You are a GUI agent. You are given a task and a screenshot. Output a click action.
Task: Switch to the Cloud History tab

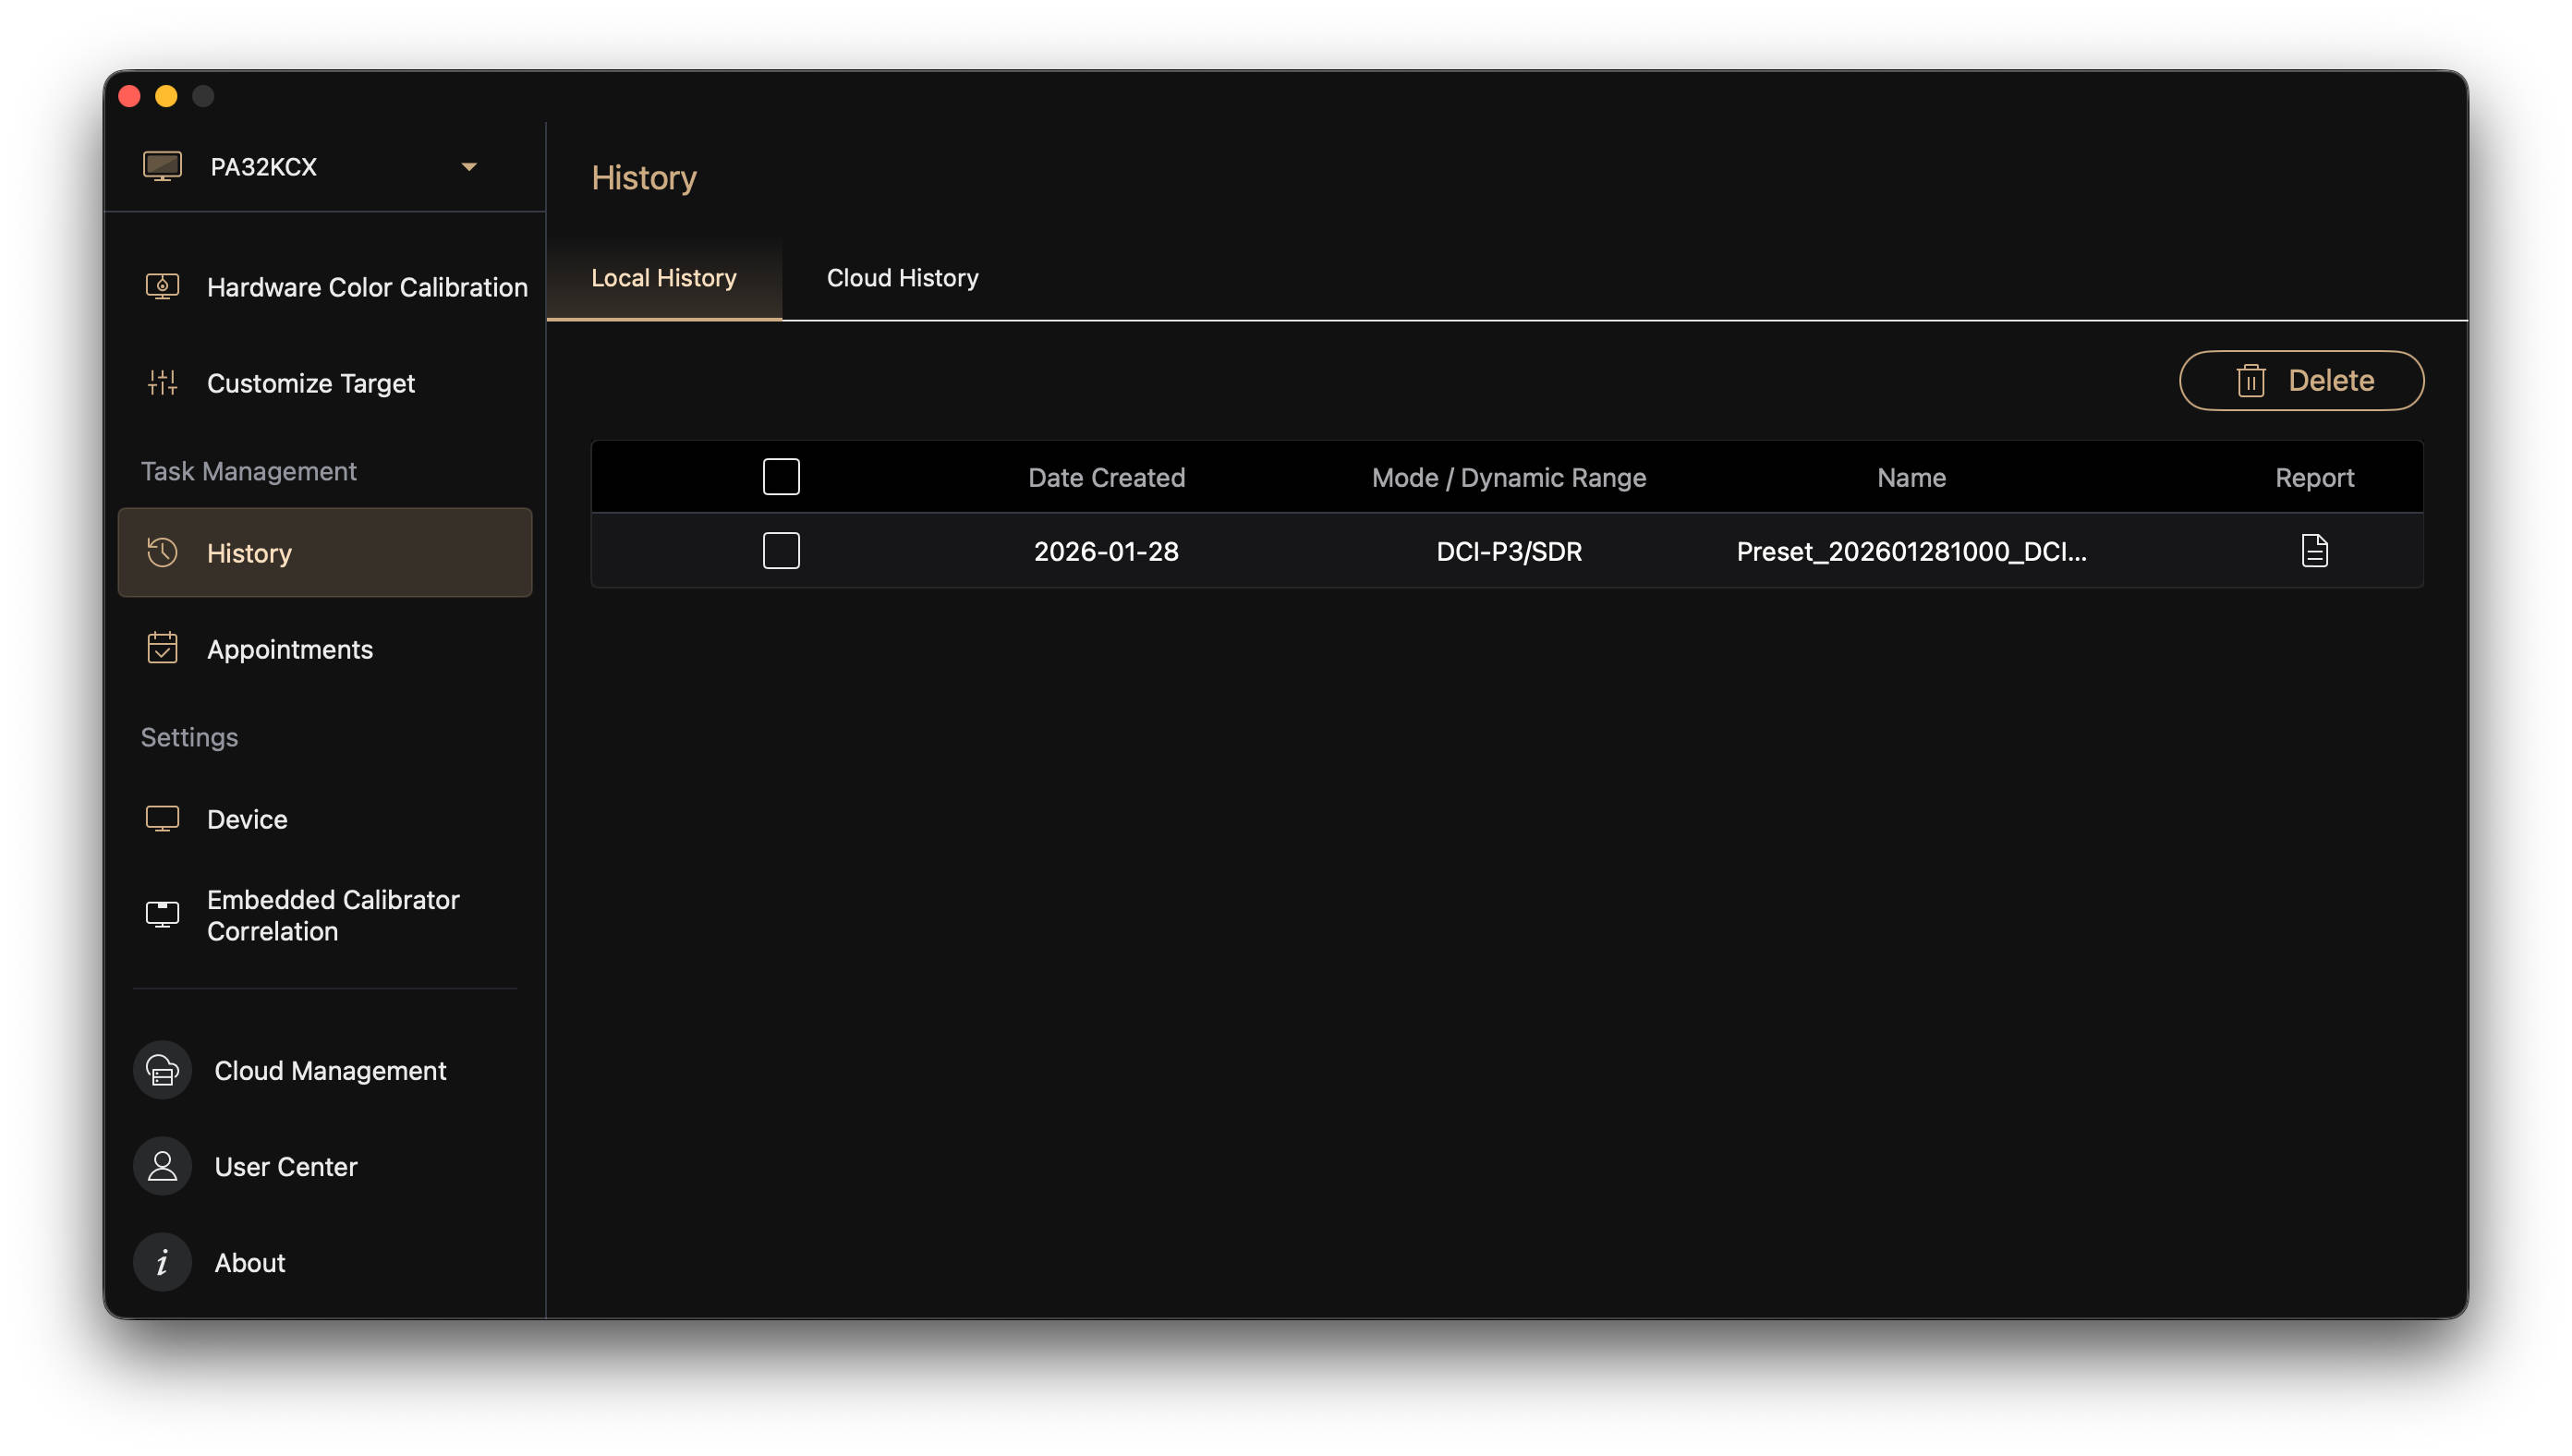click(902, 278)
